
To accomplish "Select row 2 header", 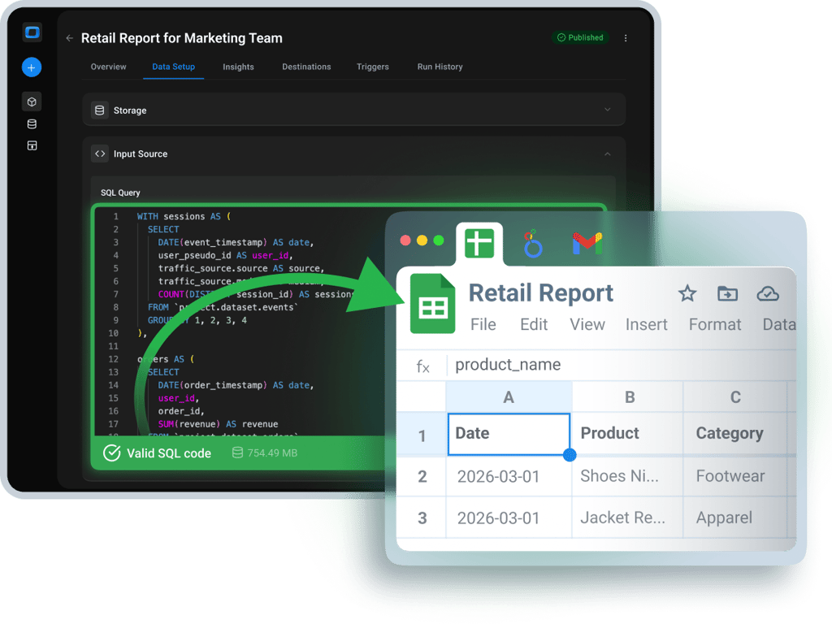I will coord(422,476).
